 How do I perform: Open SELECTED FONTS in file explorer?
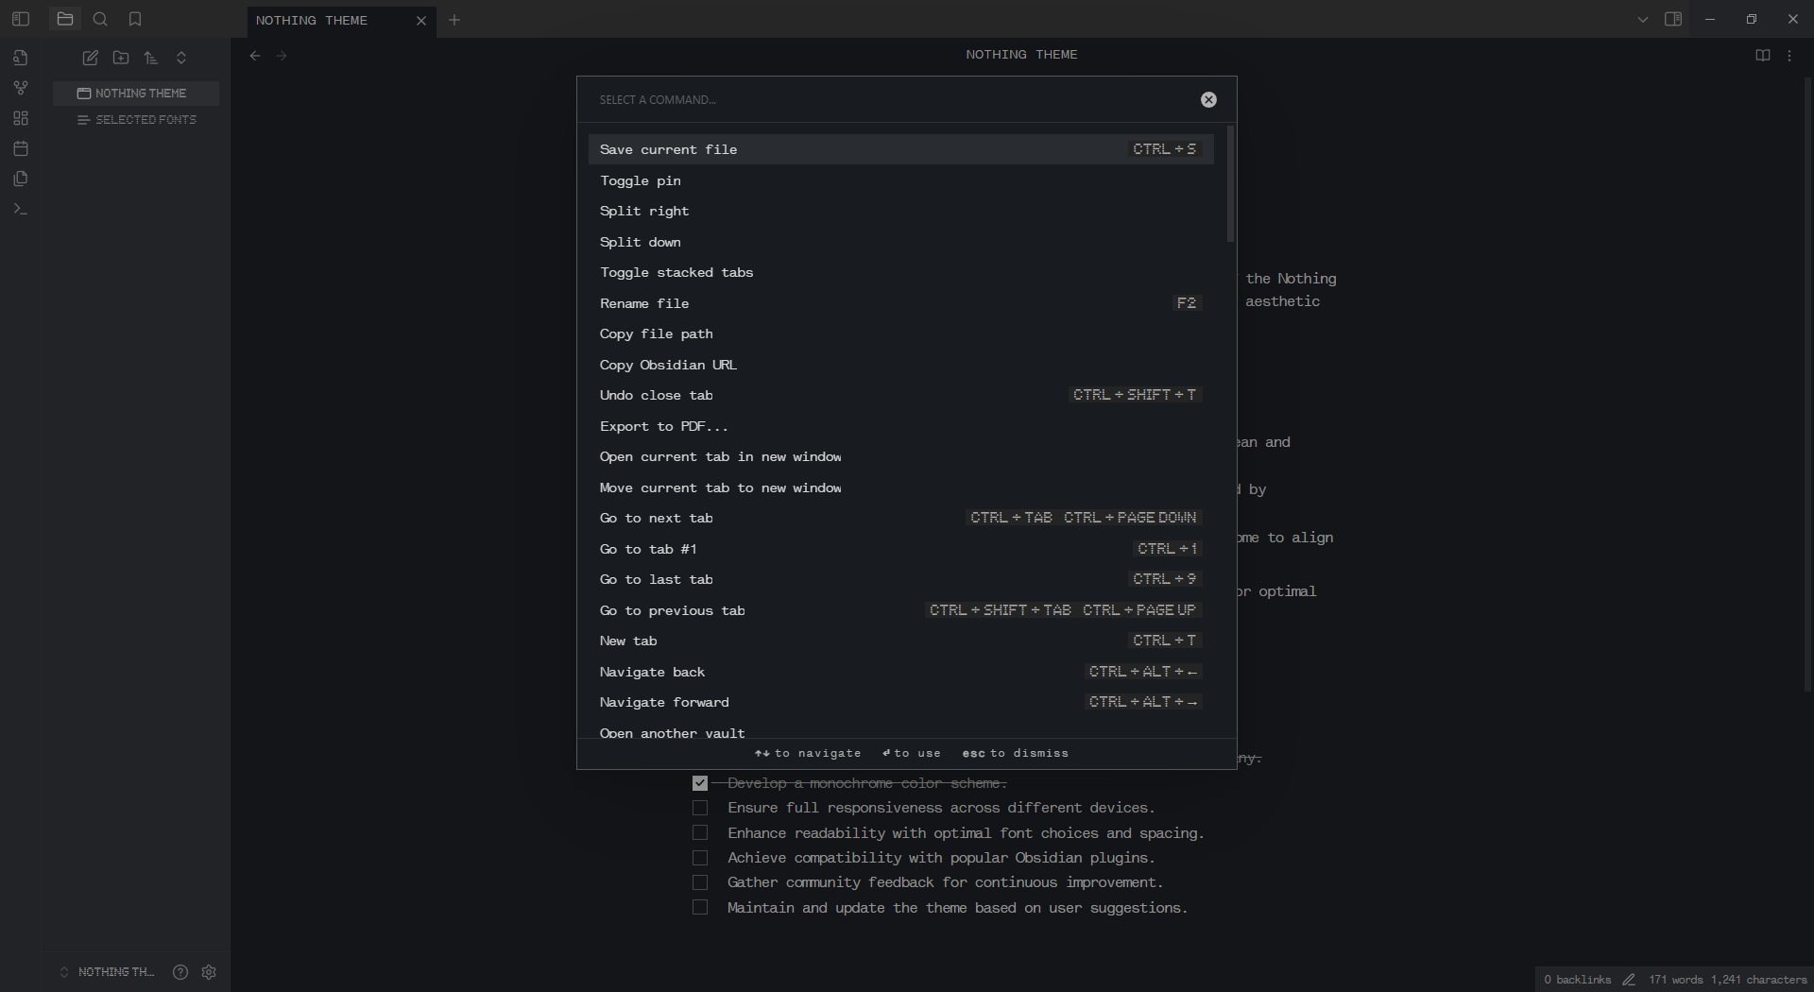(x=136, y=120)
